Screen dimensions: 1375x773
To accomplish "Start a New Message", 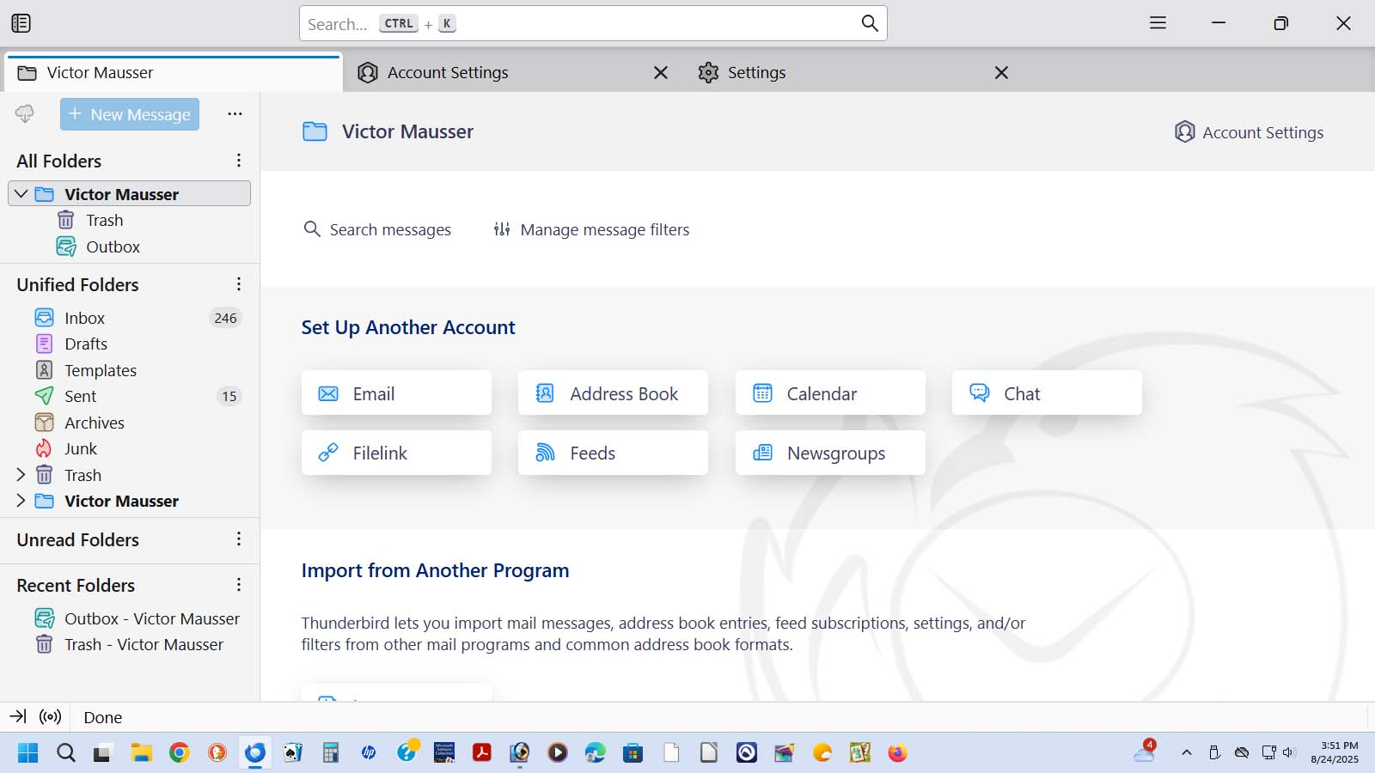I will tap(130, 114).
